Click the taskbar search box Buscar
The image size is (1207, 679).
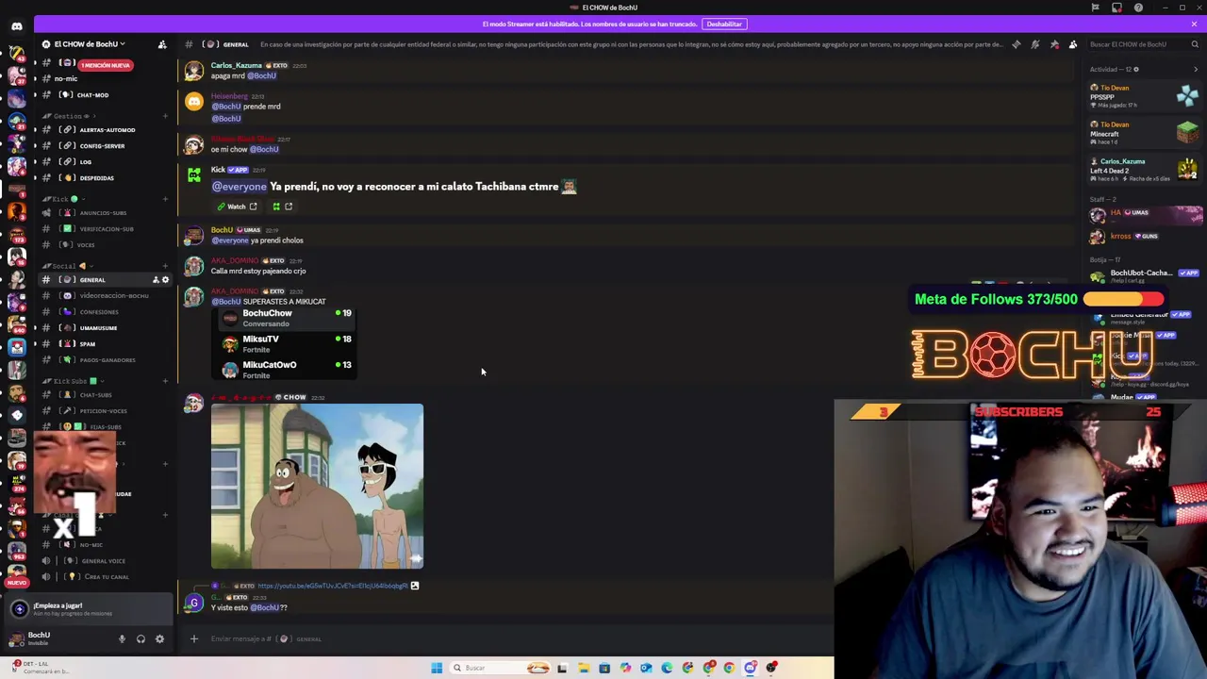[x=500, y=668]
